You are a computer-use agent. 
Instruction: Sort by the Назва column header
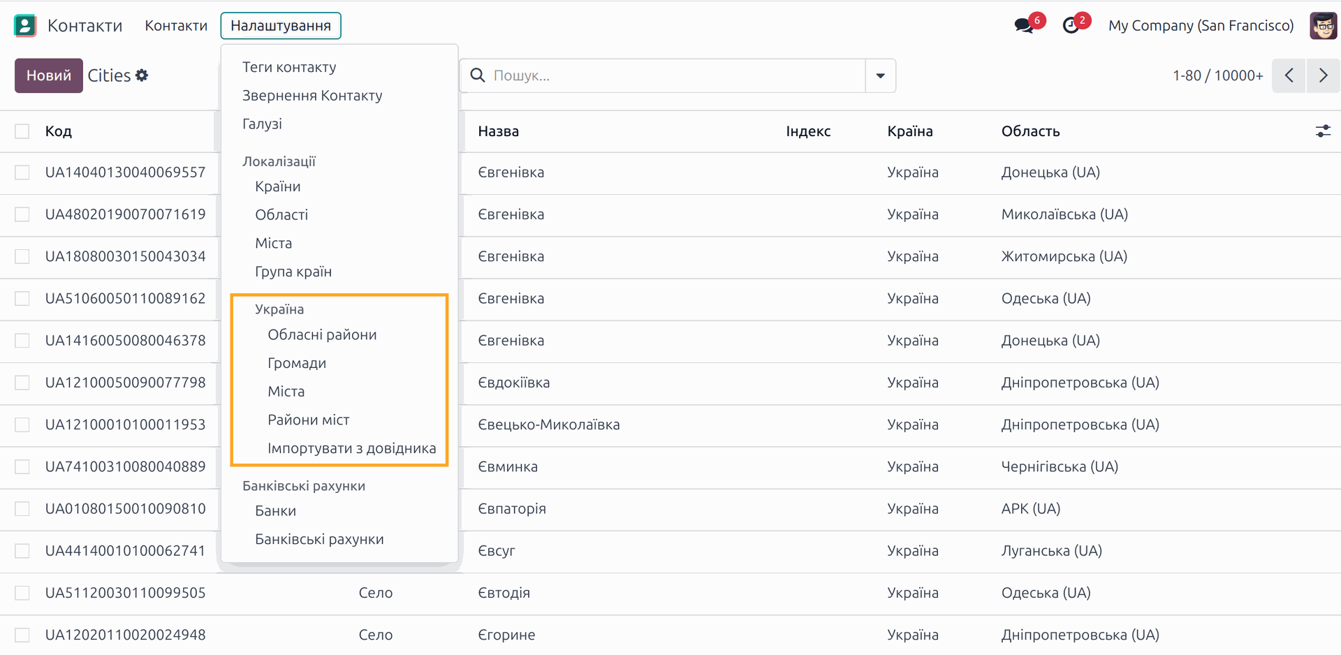(498, 131)
